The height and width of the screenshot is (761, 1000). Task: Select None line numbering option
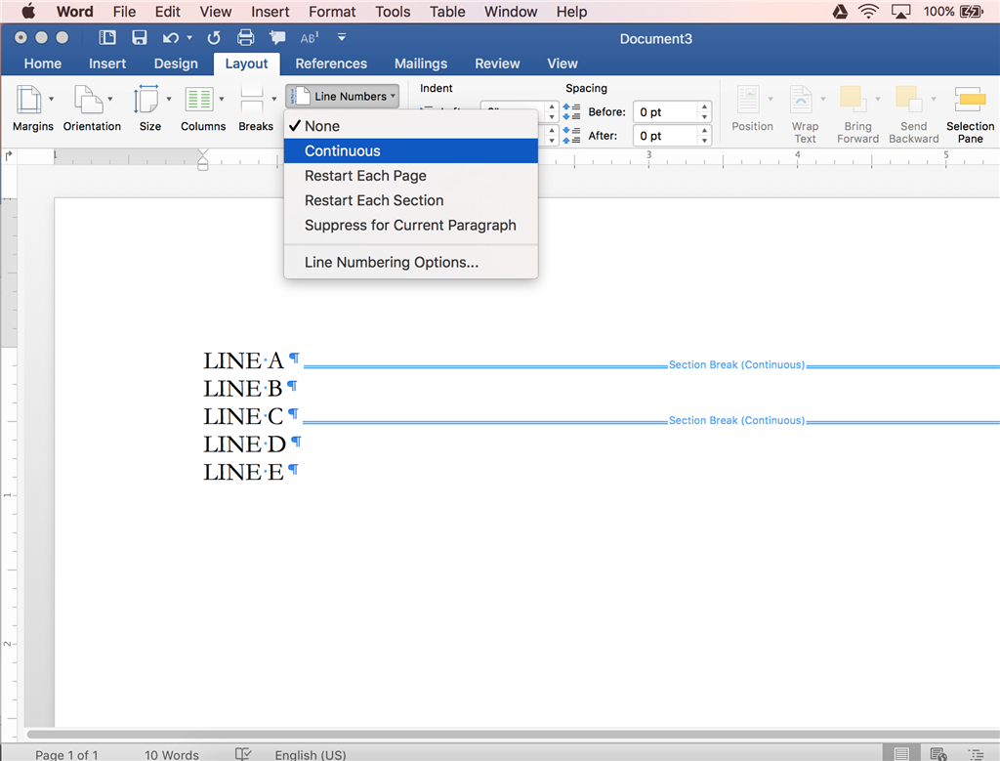411,126
